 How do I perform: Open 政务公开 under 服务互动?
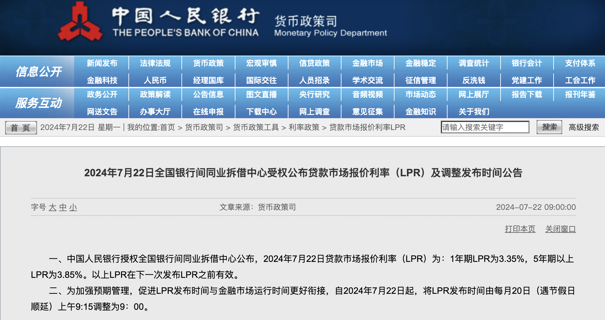click(x=102, y=95)
